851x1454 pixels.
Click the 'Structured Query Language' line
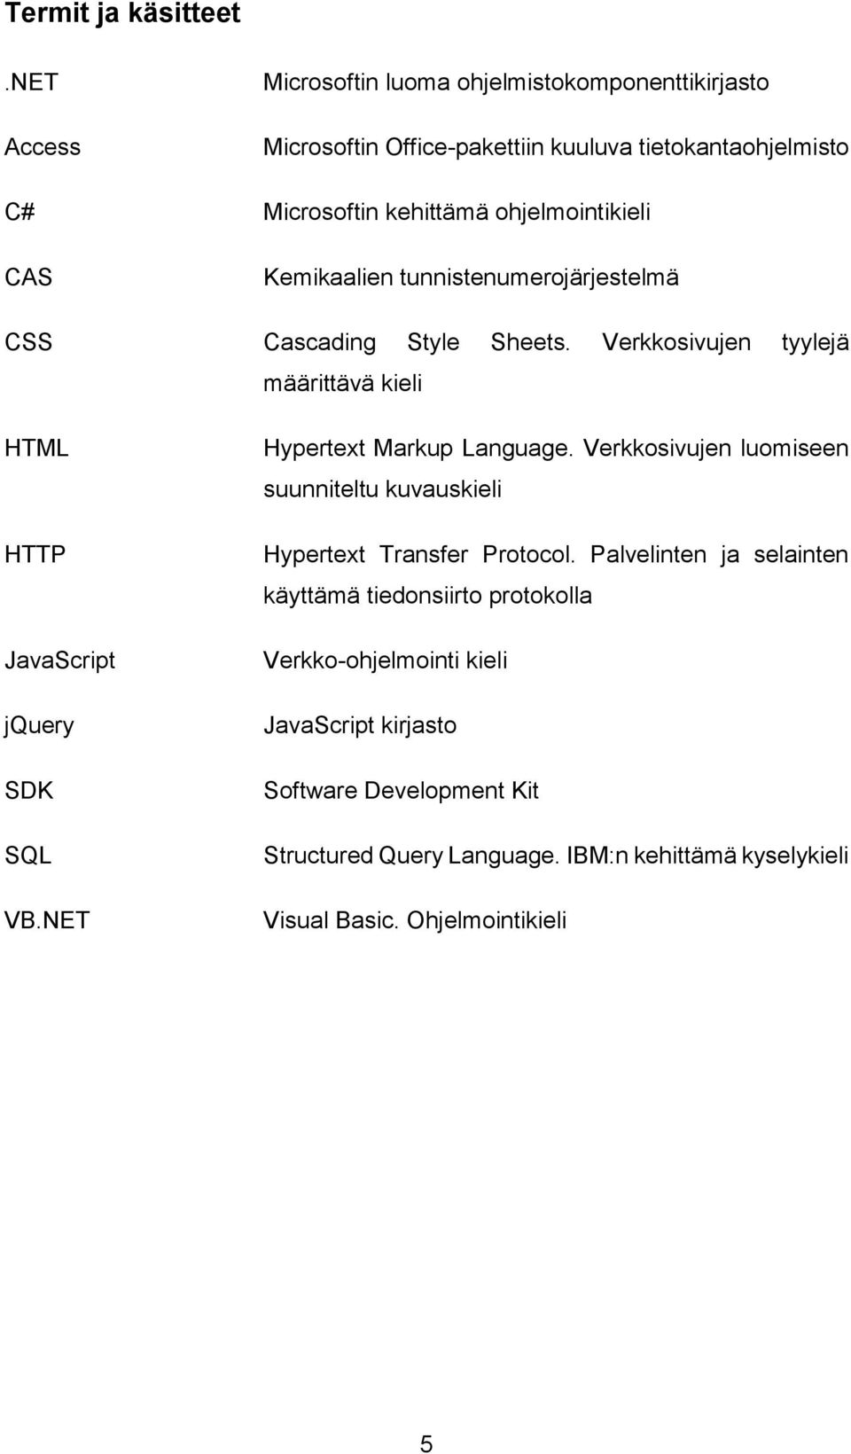[556, 856]
